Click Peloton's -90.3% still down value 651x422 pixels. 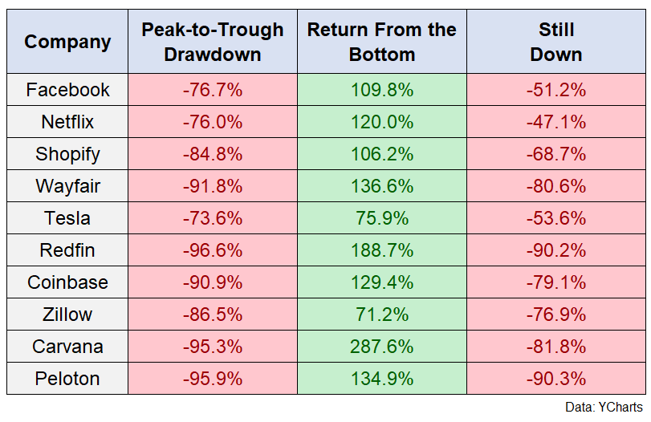556,379
